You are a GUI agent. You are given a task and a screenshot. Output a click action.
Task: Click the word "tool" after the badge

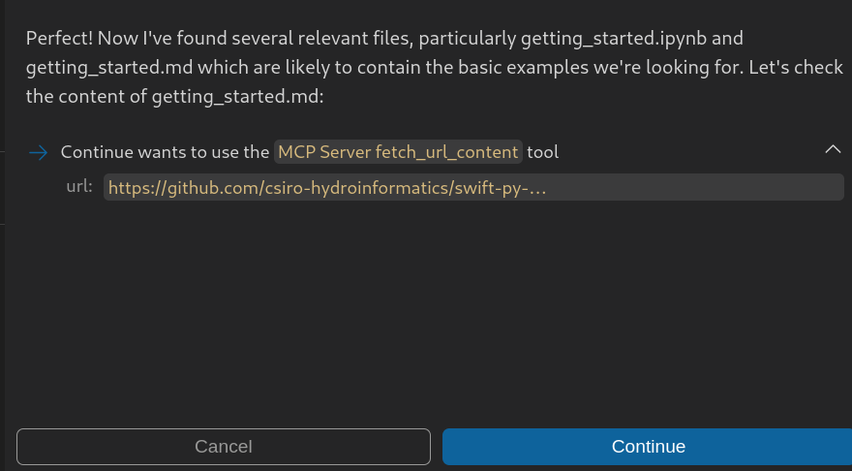[x=543, y=152]
